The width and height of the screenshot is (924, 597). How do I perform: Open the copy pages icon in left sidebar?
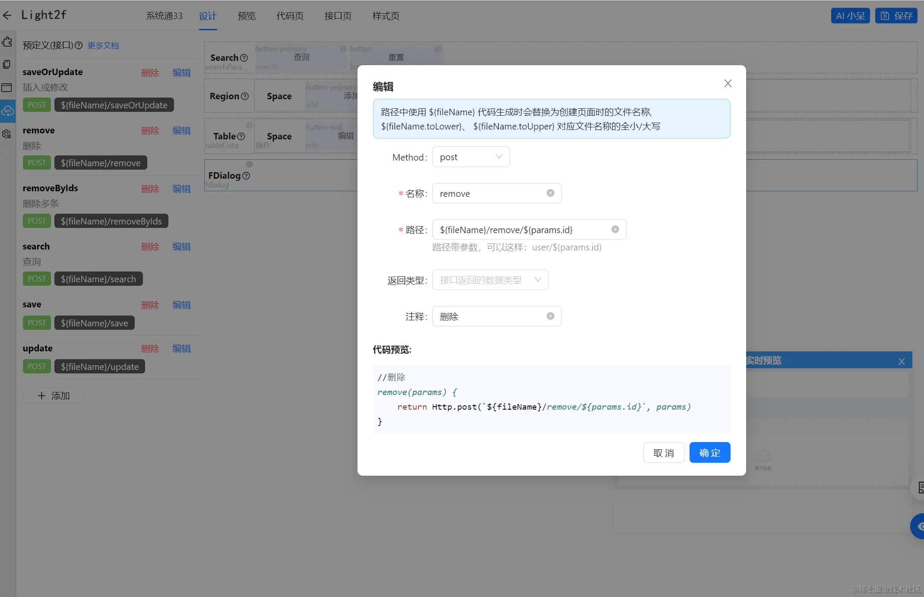(x=7, y=64)
